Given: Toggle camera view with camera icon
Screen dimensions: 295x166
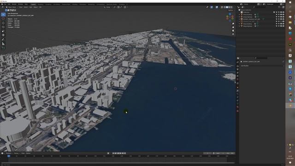Looking at the screenshot, I should [x=233, y=31].
